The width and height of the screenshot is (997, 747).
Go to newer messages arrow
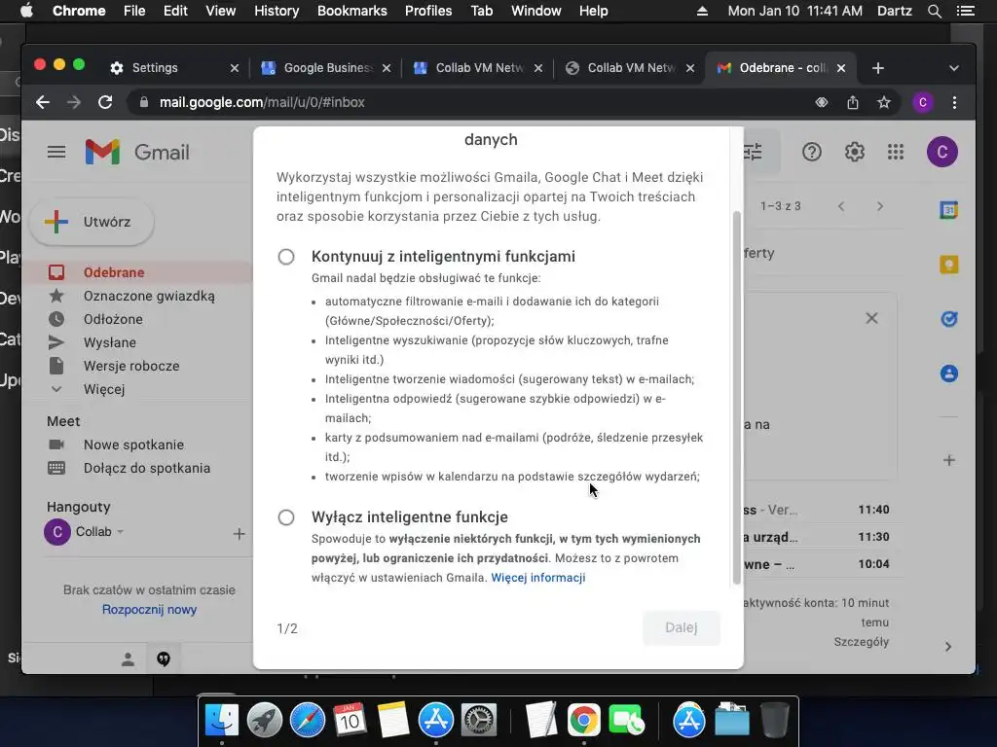(x=841, y=206)
